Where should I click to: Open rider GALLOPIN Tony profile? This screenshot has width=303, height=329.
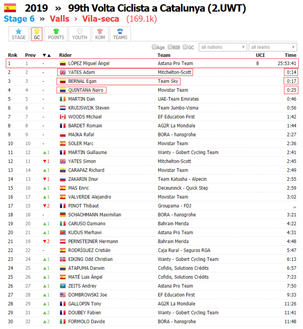click(x=85, y=304)
